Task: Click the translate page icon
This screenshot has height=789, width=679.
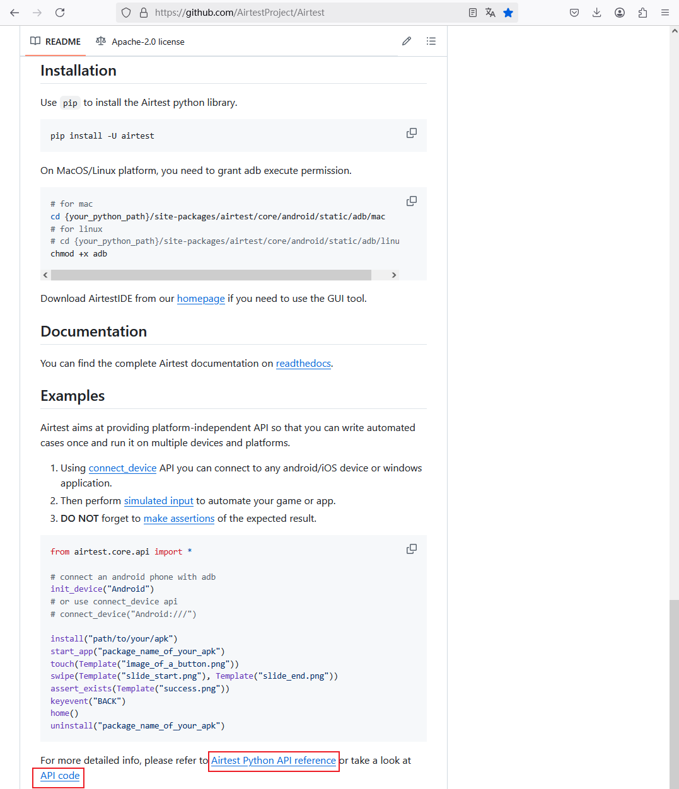Action: tap(490, 13)
